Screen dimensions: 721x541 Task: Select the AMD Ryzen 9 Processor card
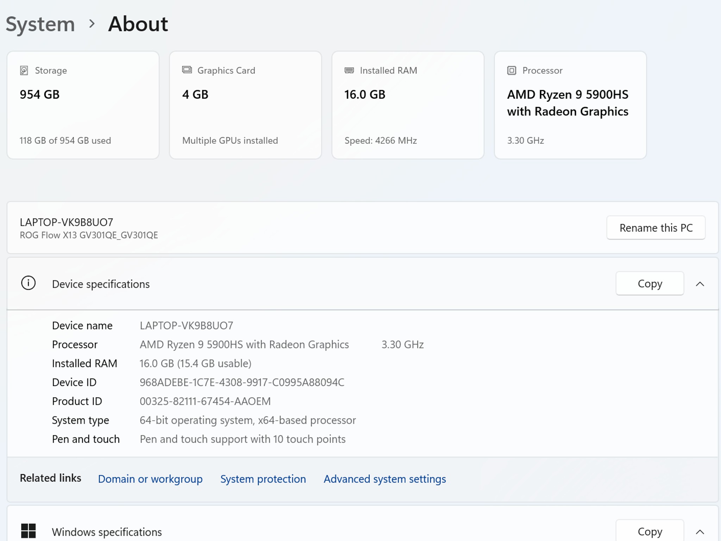pyautogui.click(x=570, y=105)
